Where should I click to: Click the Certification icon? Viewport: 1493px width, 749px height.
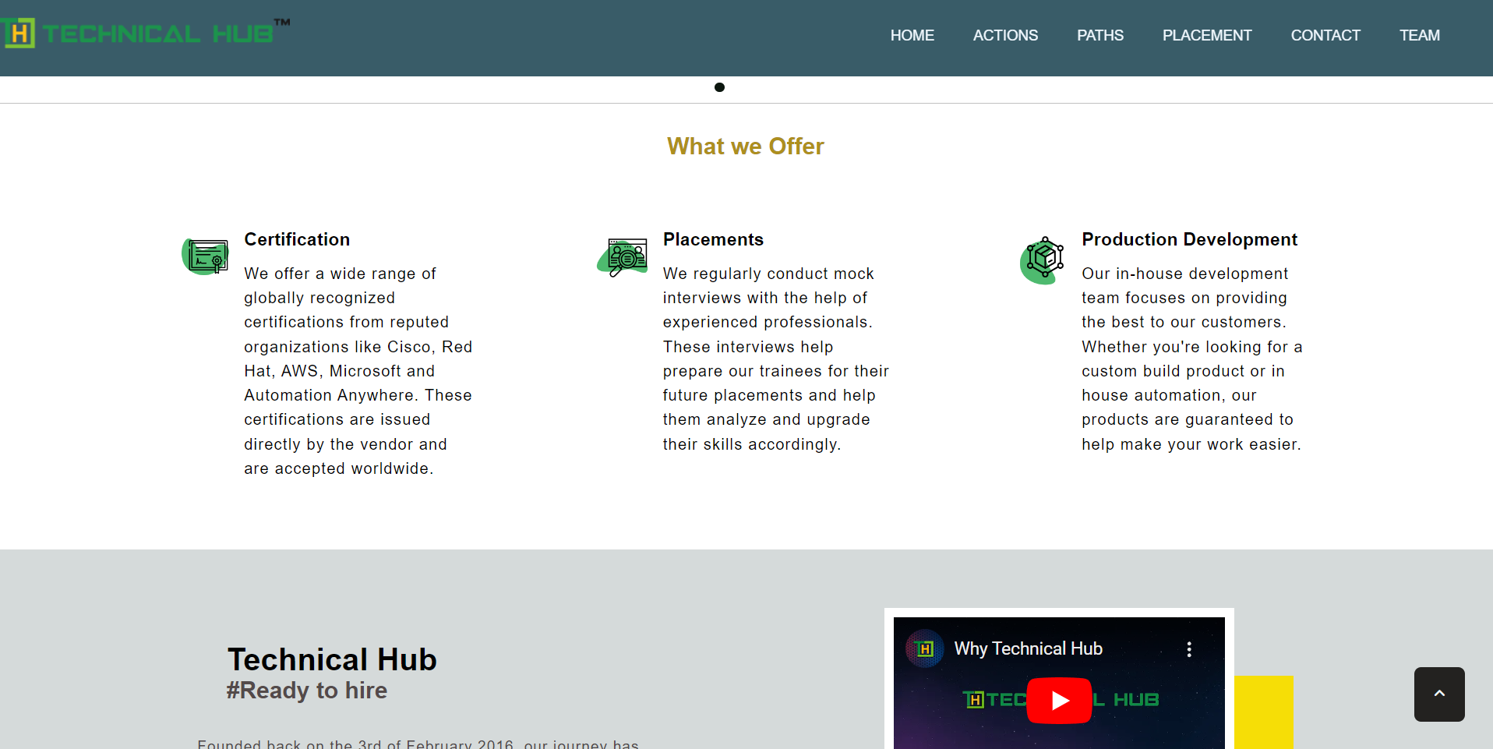(206, 256)
